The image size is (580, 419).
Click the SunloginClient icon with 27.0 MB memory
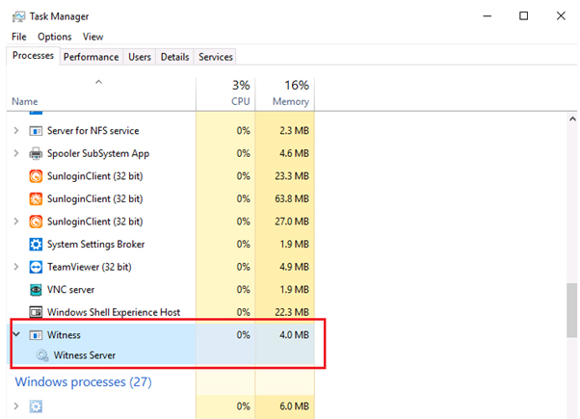36,222
